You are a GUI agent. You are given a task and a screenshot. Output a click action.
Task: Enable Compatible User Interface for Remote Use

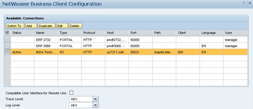[71, 93]
